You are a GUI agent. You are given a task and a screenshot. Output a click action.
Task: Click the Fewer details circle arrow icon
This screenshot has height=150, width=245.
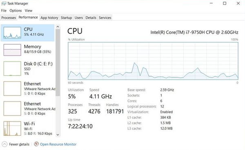[4, 144]
